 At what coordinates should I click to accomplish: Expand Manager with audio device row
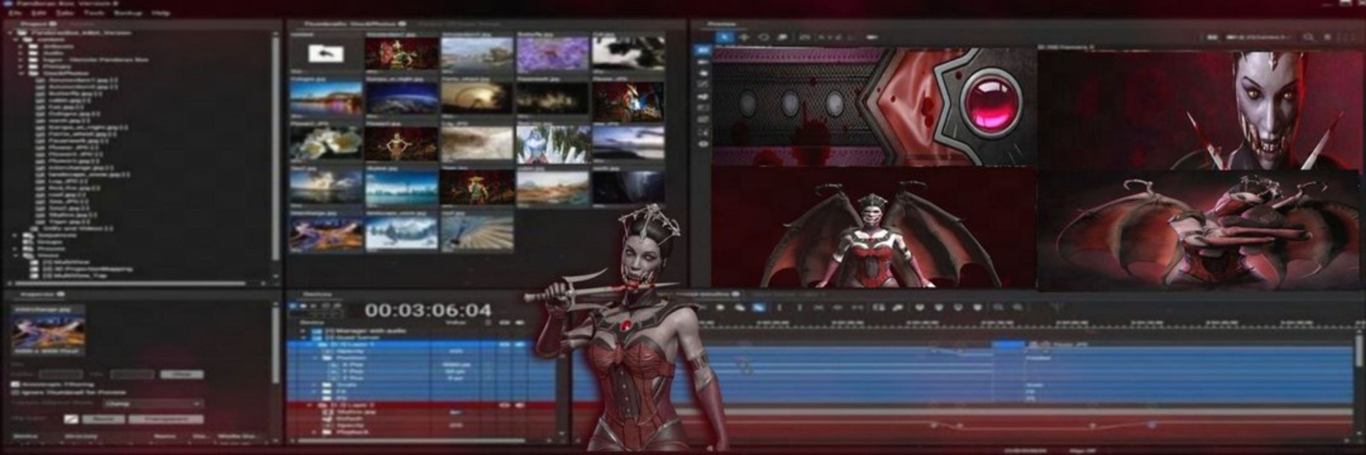click(303, 330)
